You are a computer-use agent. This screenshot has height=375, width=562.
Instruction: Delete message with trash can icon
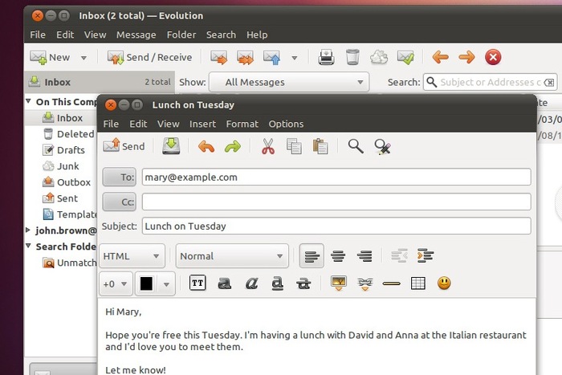point(352,57)
